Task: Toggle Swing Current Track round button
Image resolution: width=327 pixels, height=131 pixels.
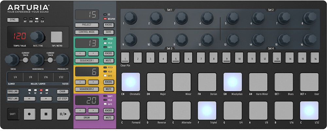Action: pos(26,60)
